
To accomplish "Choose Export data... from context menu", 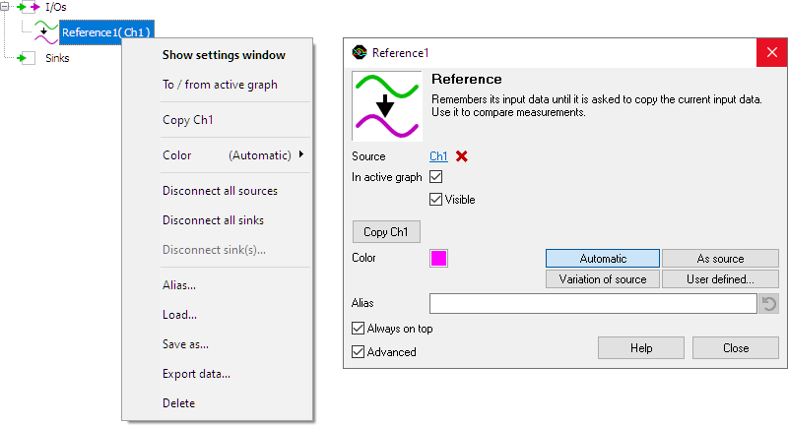I will click(x=196, y=374).
